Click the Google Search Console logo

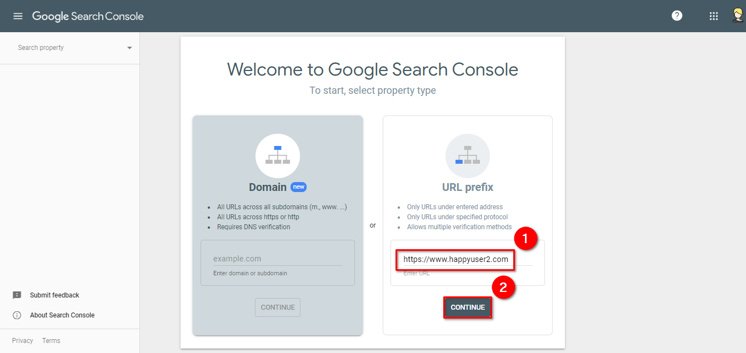pos(88,16)
